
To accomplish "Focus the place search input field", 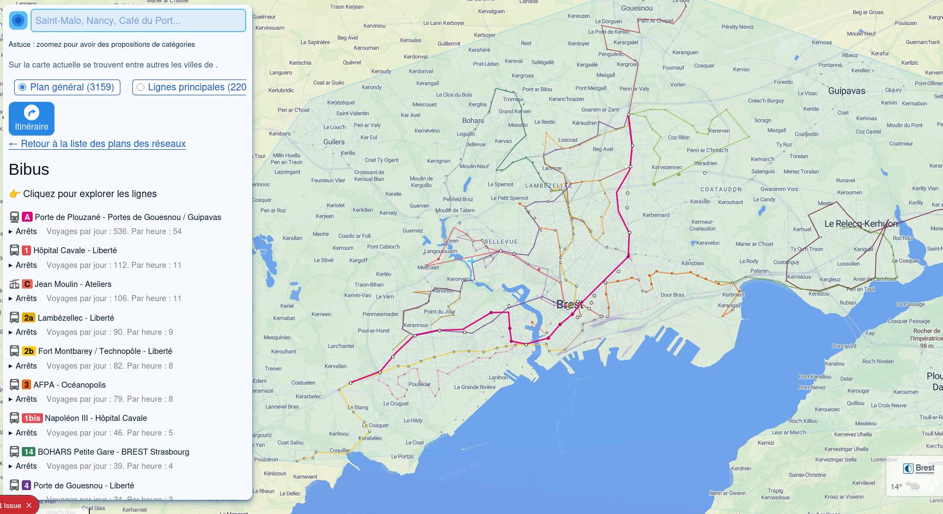I will click(x=138, y=21).
